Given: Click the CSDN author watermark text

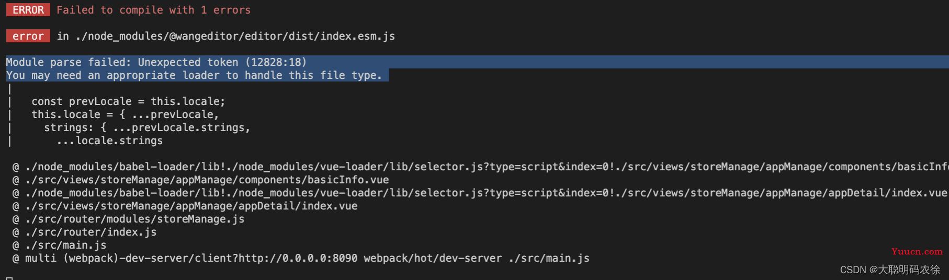Looking at the screenshot, I should tap(890, 270).
